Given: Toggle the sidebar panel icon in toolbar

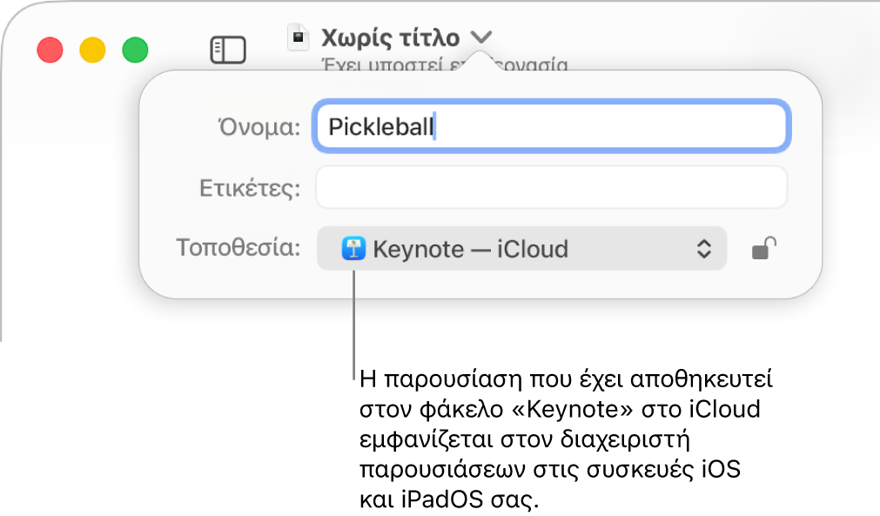Looking at the screenshot, I should pyautogui.click(x=228, y=50).
